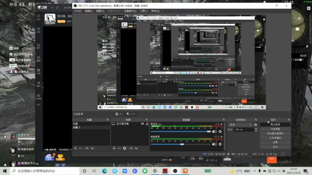Open 关注 heart icon in Douyu sidebar
312x175 pixels.
[x=39, y=17]
